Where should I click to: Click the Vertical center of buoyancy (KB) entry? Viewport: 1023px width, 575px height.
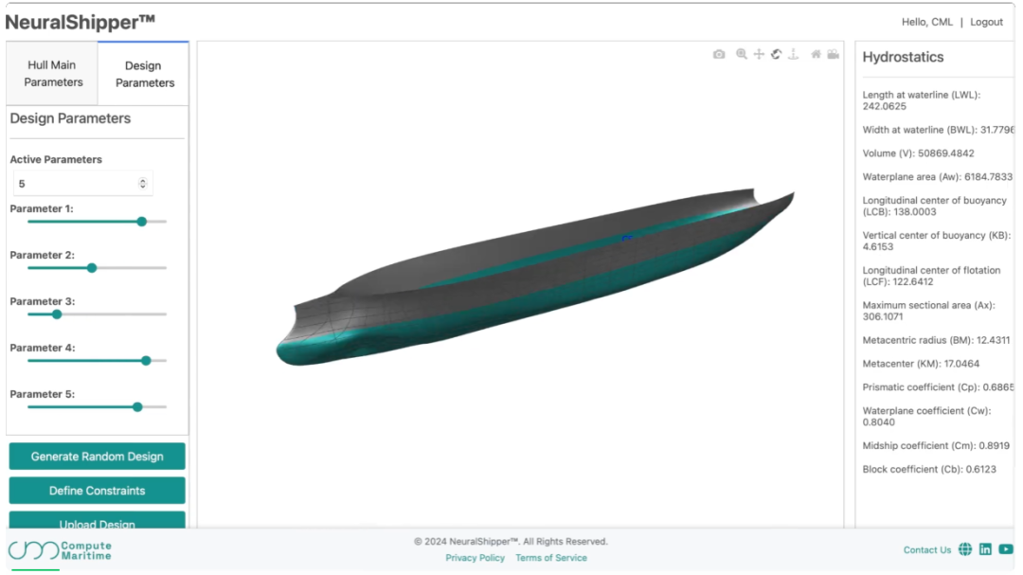936,241
